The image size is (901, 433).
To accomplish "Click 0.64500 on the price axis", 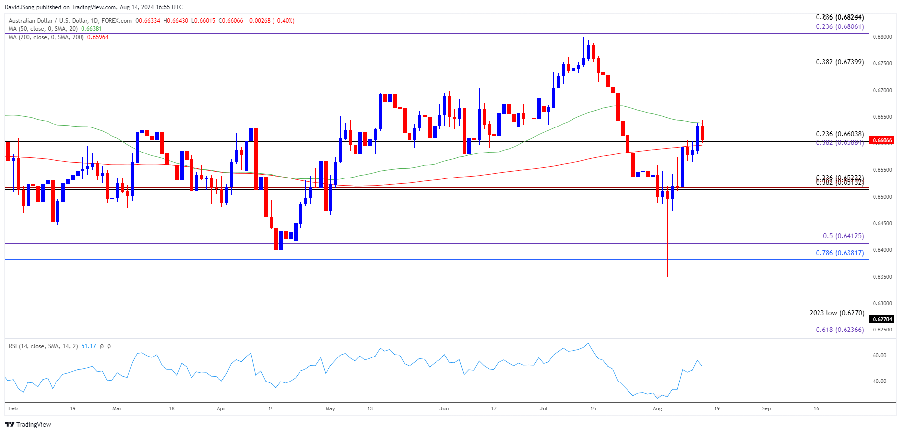I will pyautogui.click(x=882, y=223).
